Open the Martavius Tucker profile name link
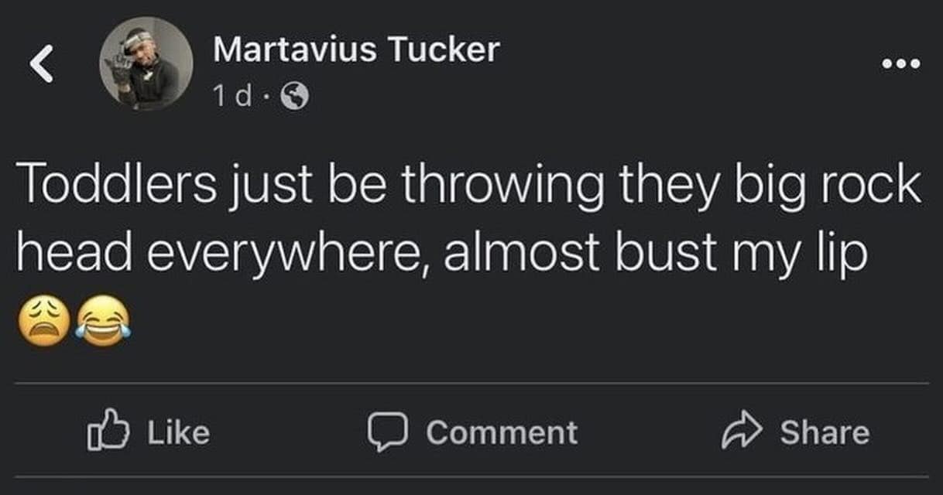This screenshot has width=943, height=495. (356, 49)
